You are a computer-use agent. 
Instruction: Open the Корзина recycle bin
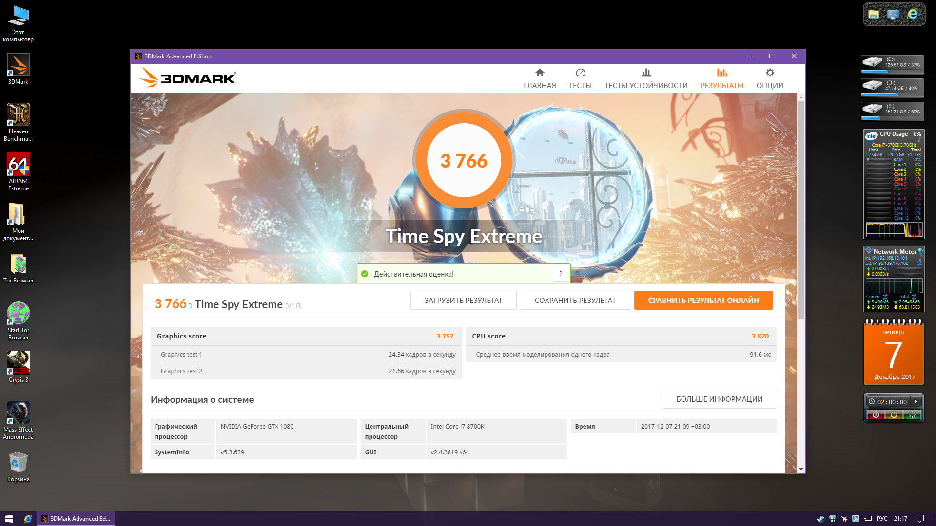[x=19, y=467]
